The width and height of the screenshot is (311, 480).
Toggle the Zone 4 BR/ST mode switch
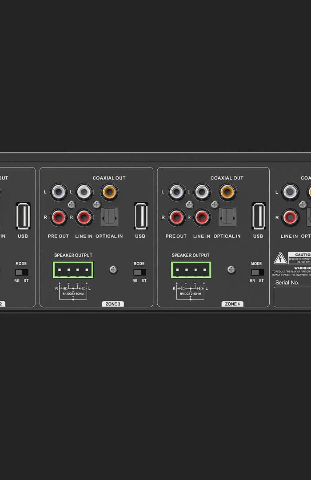pos(257,272)
